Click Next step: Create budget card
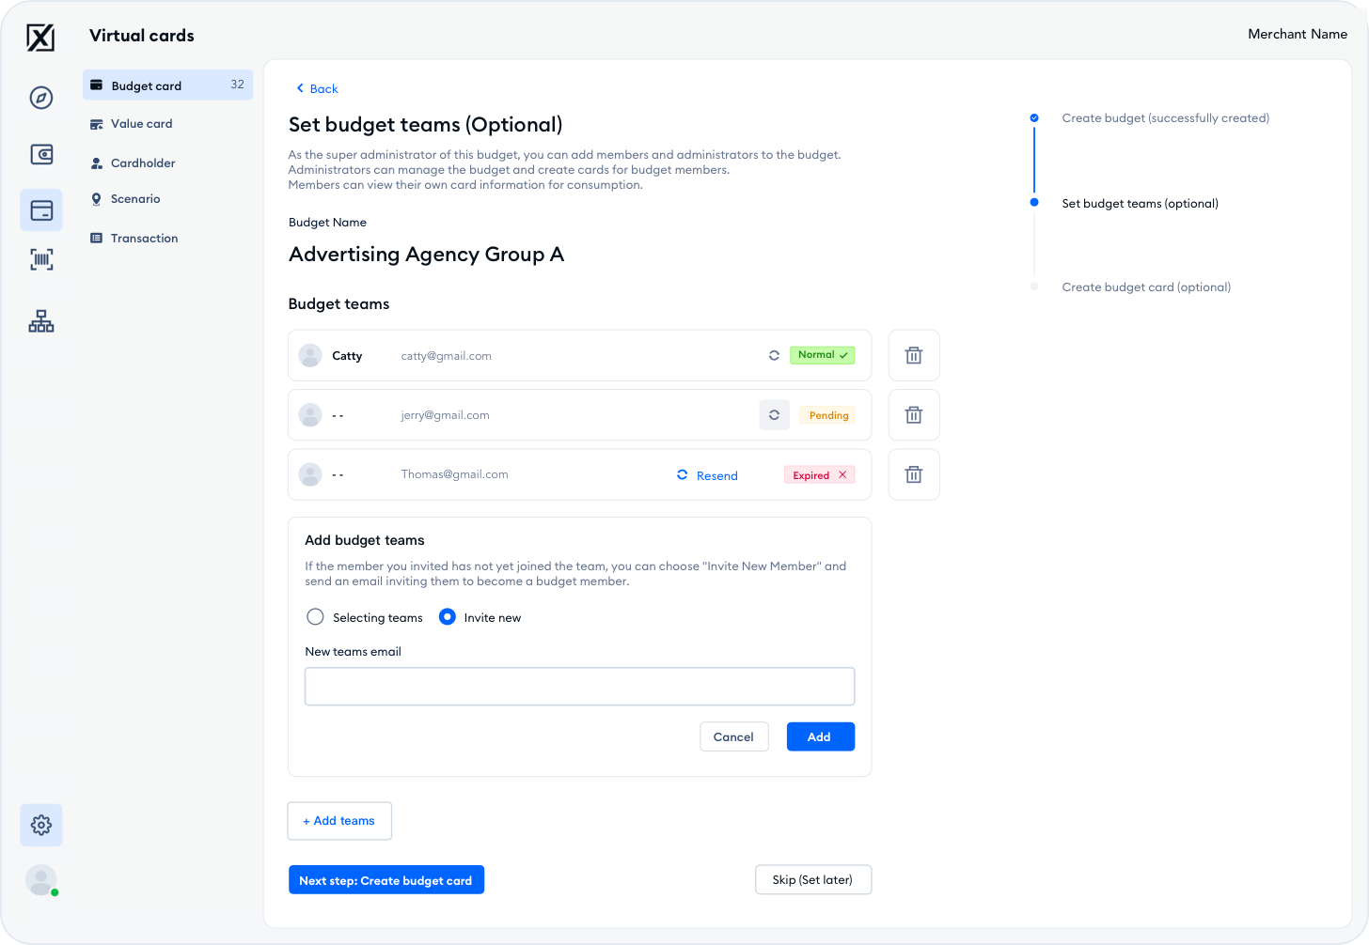The height and width of the screenshot is (945, 1369). coord(386,880)
